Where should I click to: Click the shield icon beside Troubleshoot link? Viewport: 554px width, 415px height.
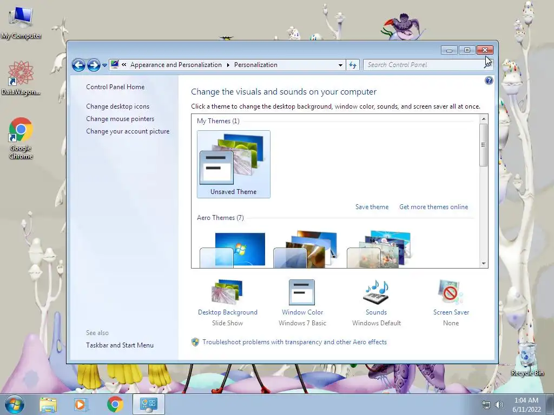click(195, 342)
